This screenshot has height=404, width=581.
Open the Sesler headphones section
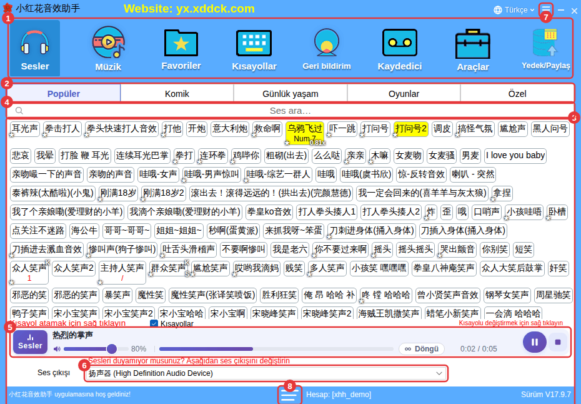coord(35,48)
